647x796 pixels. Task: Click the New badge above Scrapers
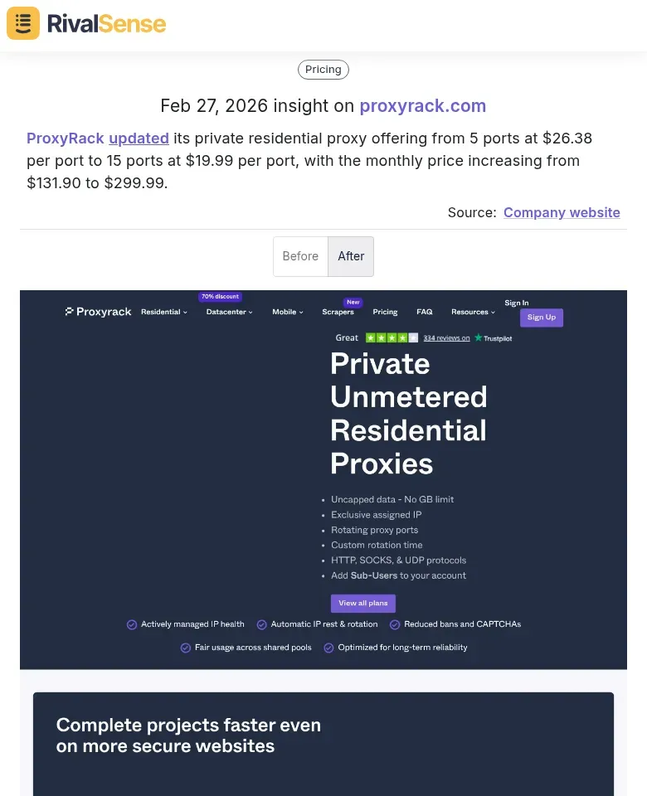pos(353,302)
